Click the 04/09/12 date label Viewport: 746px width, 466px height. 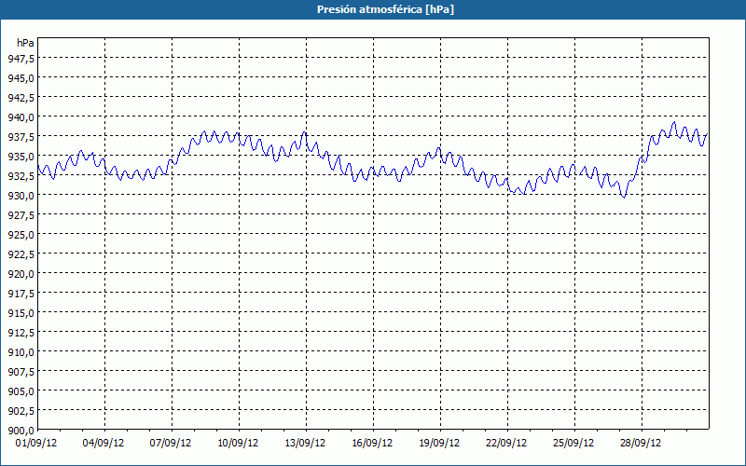click(104, 444)
